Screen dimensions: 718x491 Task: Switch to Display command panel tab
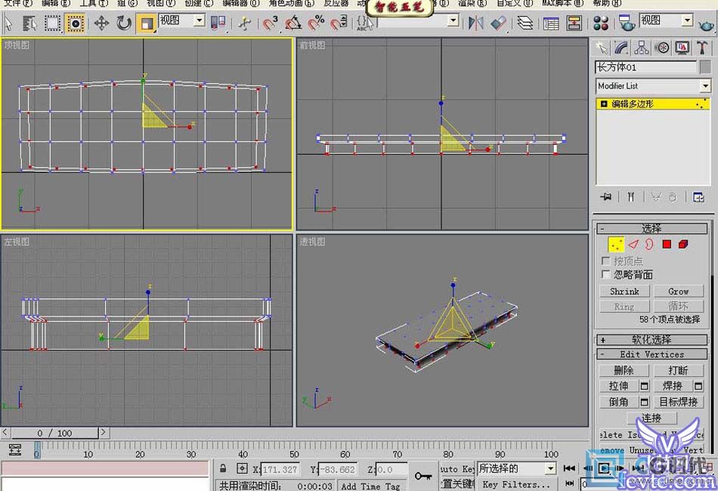682,48
